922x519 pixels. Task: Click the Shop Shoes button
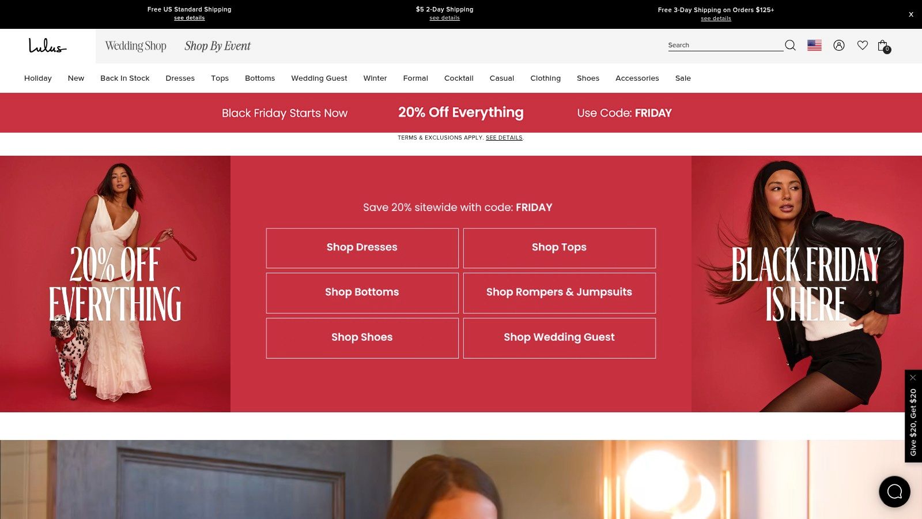[362, 338]
